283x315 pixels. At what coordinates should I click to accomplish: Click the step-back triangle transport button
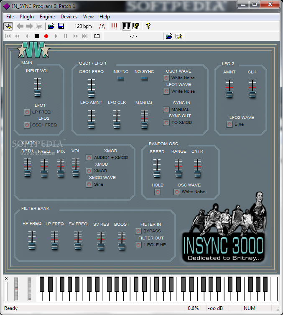pyautogui.click(x=27, y=36)
